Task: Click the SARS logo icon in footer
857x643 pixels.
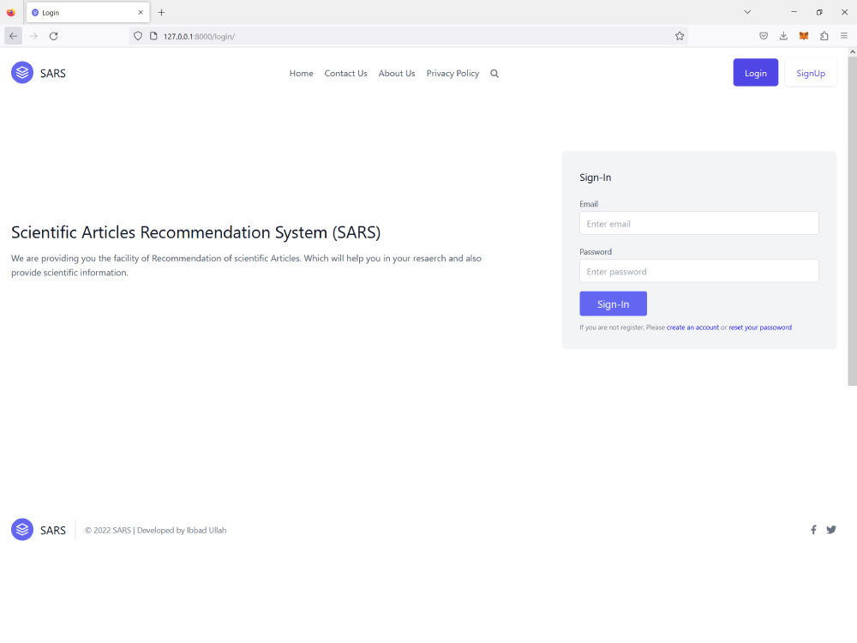Action: [x=22, y=529]
